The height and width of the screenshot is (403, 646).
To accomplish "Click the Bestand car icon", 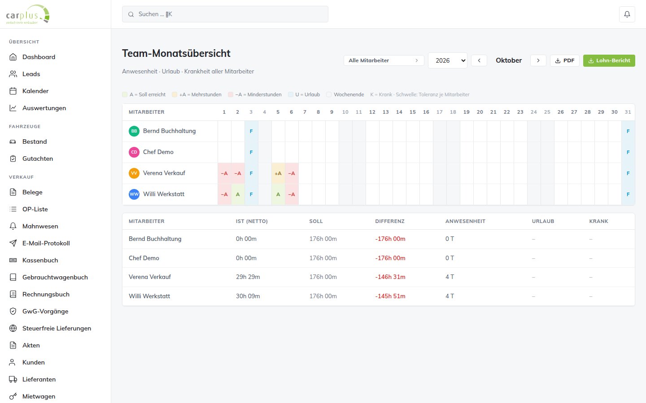I will (x=13, y=141).
